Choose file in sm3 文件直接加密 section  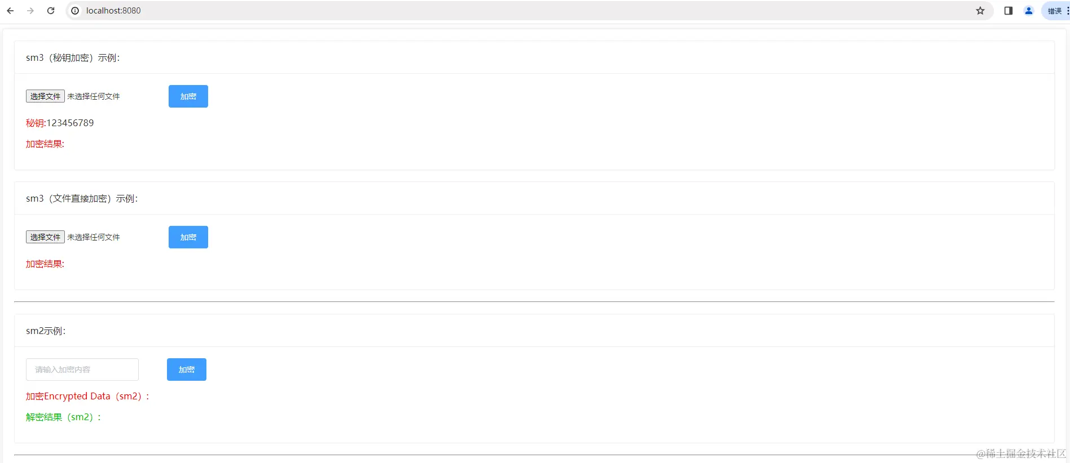[x=45, y=237]
